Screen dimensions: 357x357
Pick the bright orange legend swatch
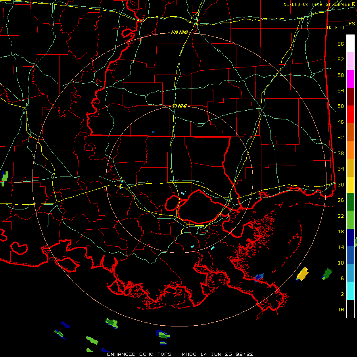pyautogui.click(x=350, y=150)
